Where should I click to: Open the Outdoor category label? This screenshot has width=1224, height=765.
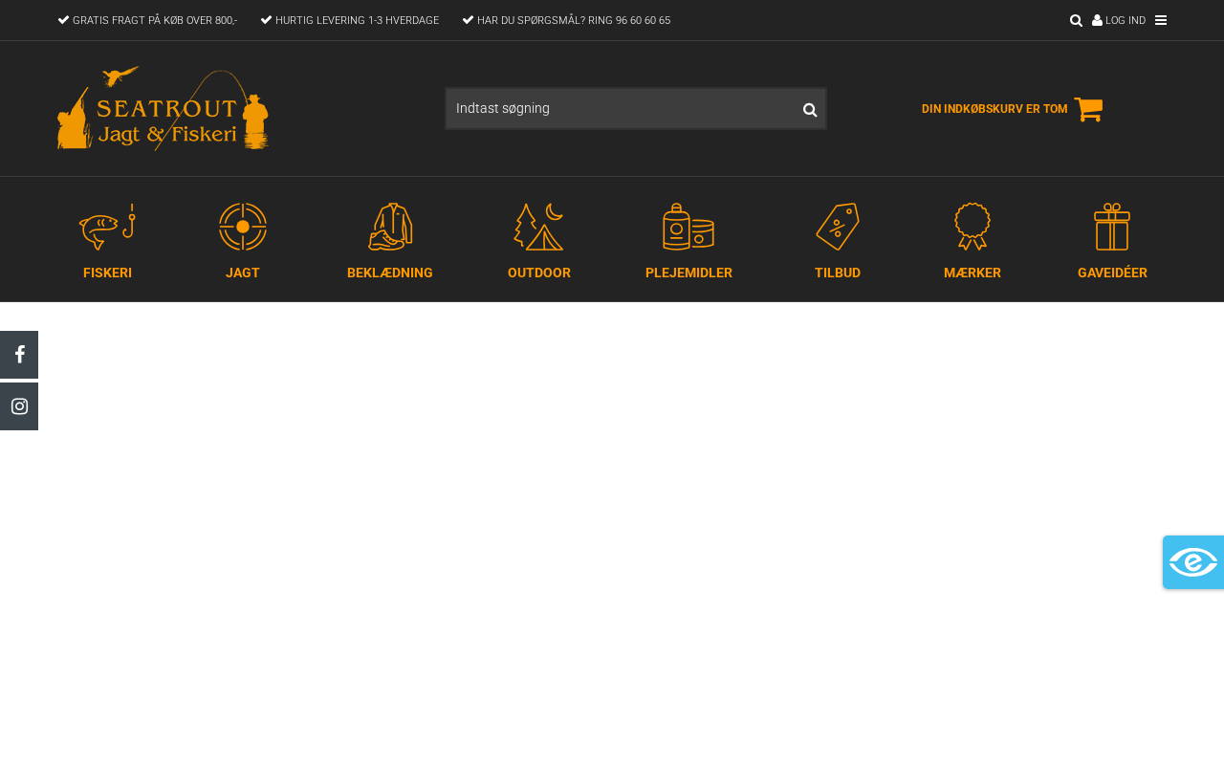pos(539,273)
